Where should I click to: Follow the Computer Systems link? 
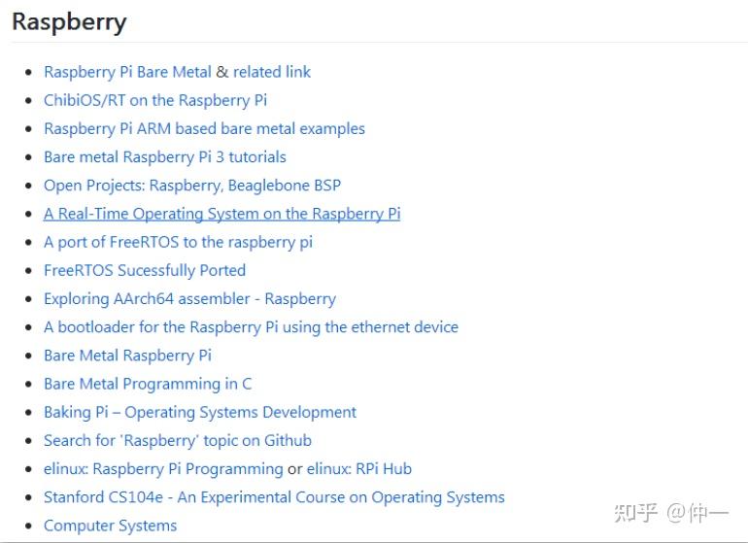tap(110, 526)
